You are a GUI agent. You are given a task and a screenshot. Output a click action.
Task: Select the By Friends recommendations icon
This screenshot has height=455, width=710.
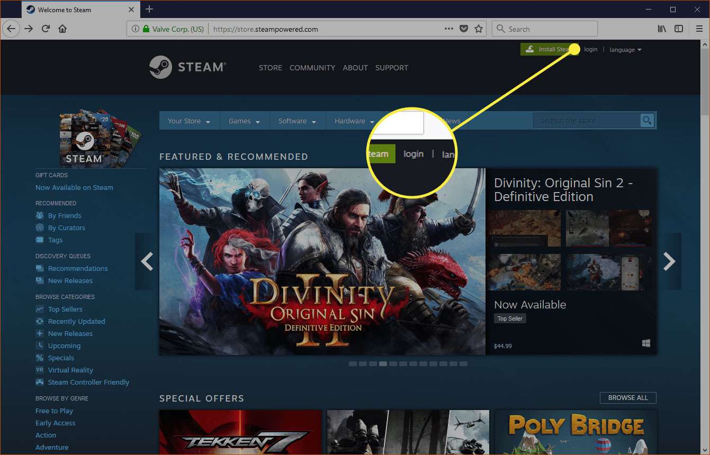point(40,215)
